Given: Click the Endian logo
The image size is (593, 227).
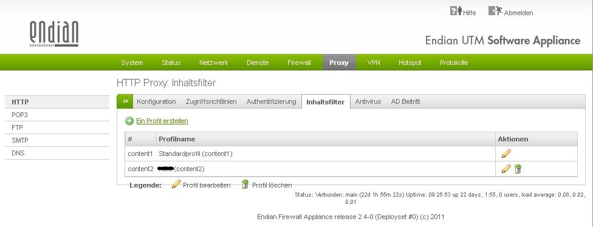Looking at the screenshot, I should pyautogui.click(x=54, y=34).
